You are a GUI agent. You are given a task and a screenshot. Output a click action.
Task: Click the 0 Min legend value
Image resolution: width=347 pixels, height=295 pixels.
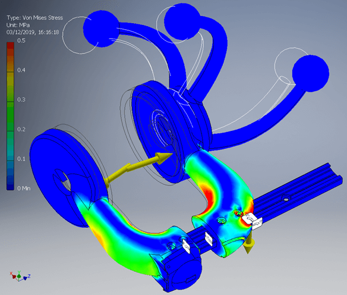[x=24, y=189]
